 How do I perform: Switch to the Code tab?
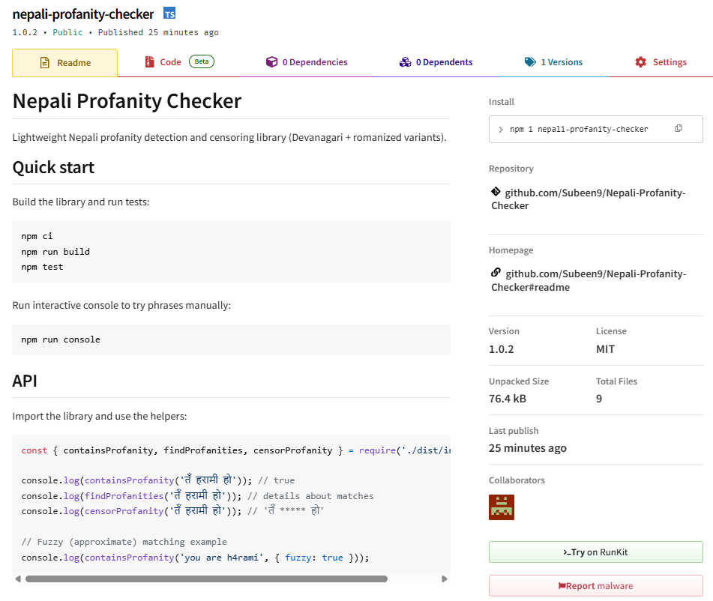click(179, 62)
